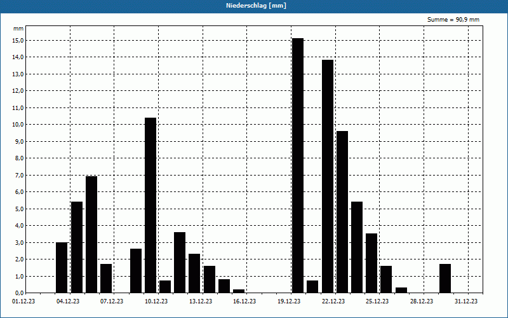Click the 3,6 mm bar on 11.12.23

pos(180,263)
